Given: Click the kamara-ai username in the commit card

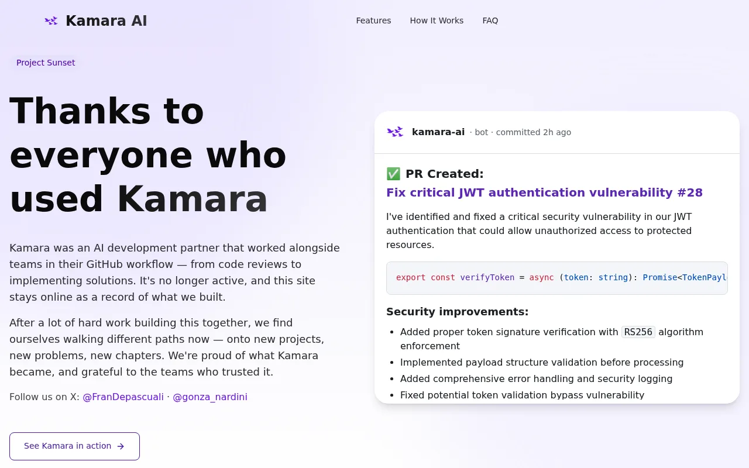Looking at the screenshot, I should [x=438, y=132].
